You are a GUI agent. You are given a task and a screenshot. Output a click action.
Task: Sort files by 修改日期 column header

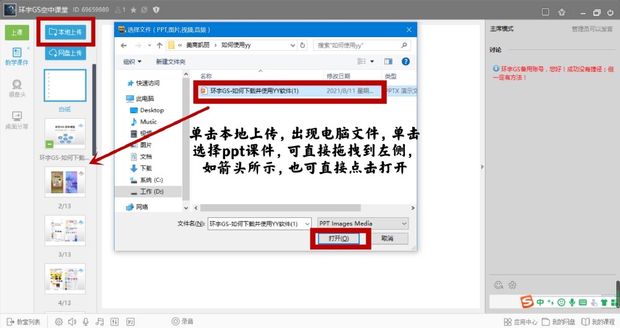click(x=338, y=76)
